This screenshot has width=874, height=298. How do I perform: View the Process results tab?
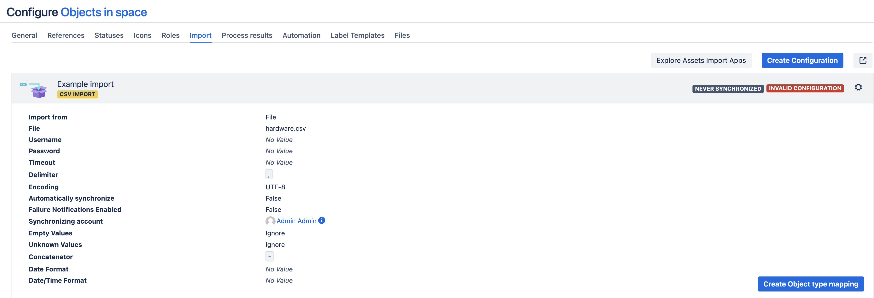point(247,35)
